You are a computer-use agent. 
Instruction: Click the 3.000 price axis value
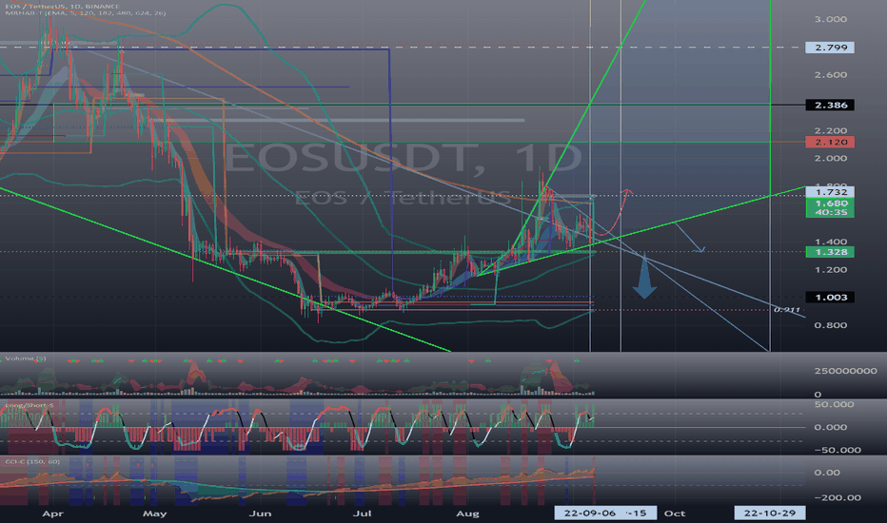point(831,19)
